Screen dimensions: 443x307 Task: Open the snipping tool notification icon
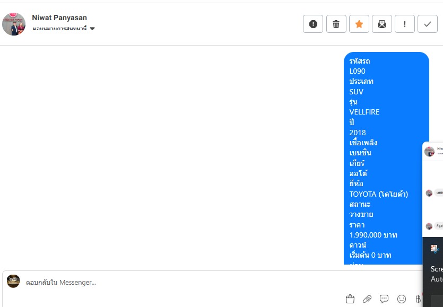[435, 249]
